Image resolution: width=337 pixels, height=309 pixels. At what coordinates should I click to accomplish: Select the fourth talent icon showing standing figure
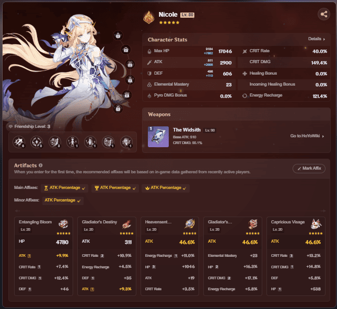[73, 142]
